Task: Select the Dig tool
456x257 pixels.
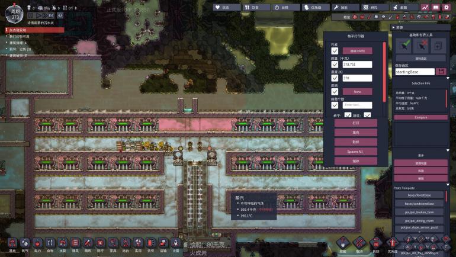Action: pyautogui.click(x=343, y=243)
